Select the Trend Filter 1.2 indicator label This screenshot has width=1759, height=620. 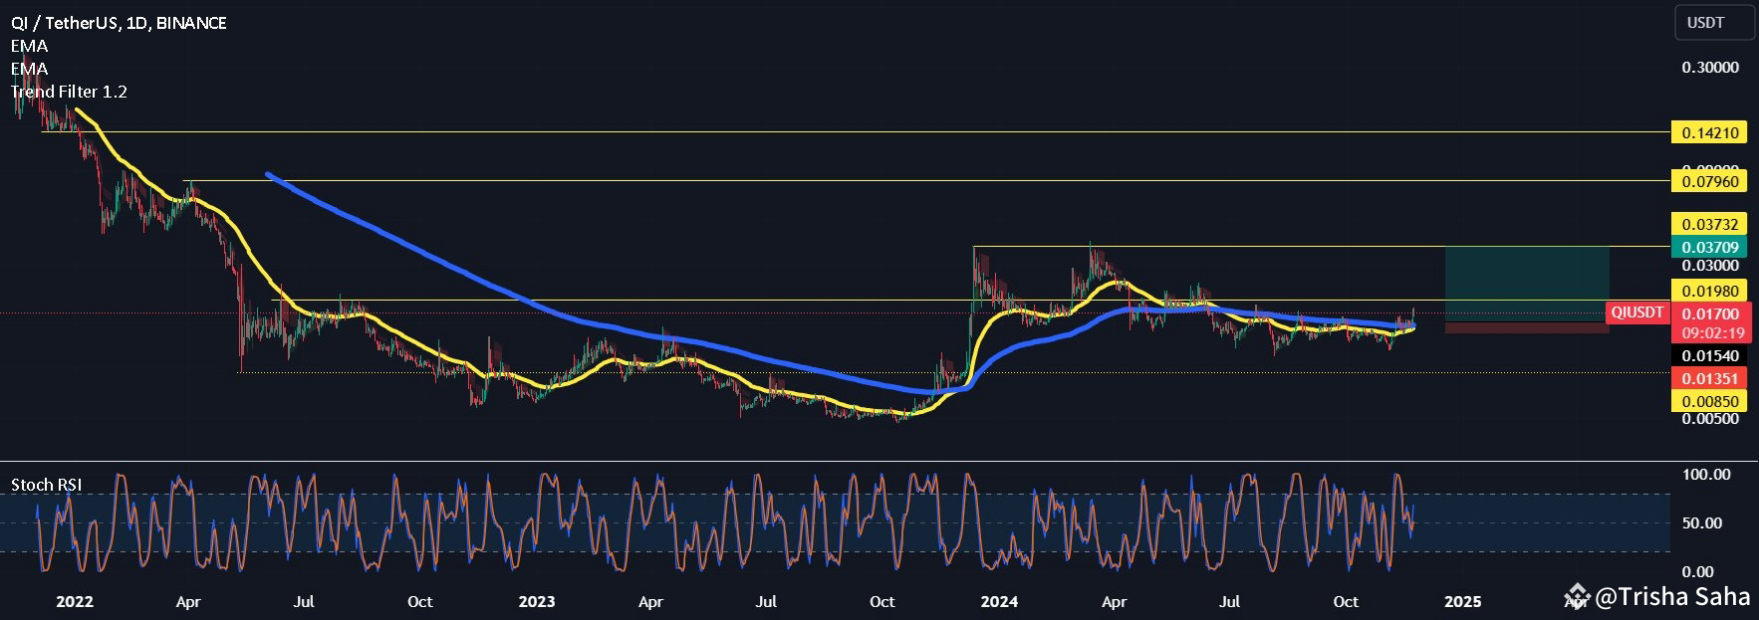click(69, 92)
